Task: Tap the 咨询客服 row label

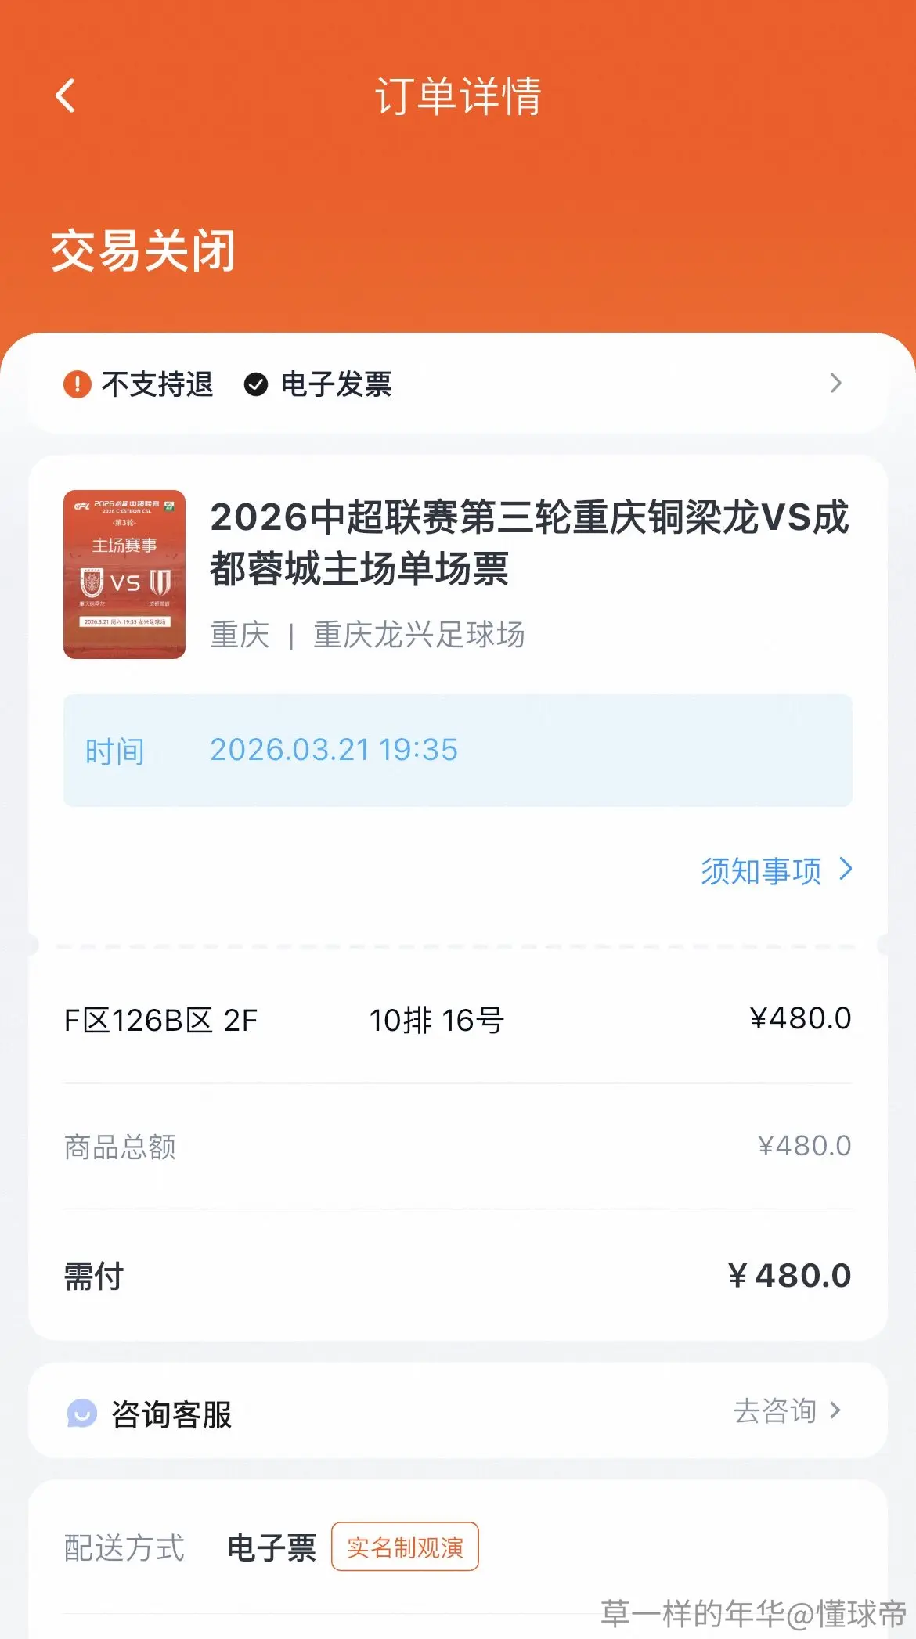Action: (171, 1414)
